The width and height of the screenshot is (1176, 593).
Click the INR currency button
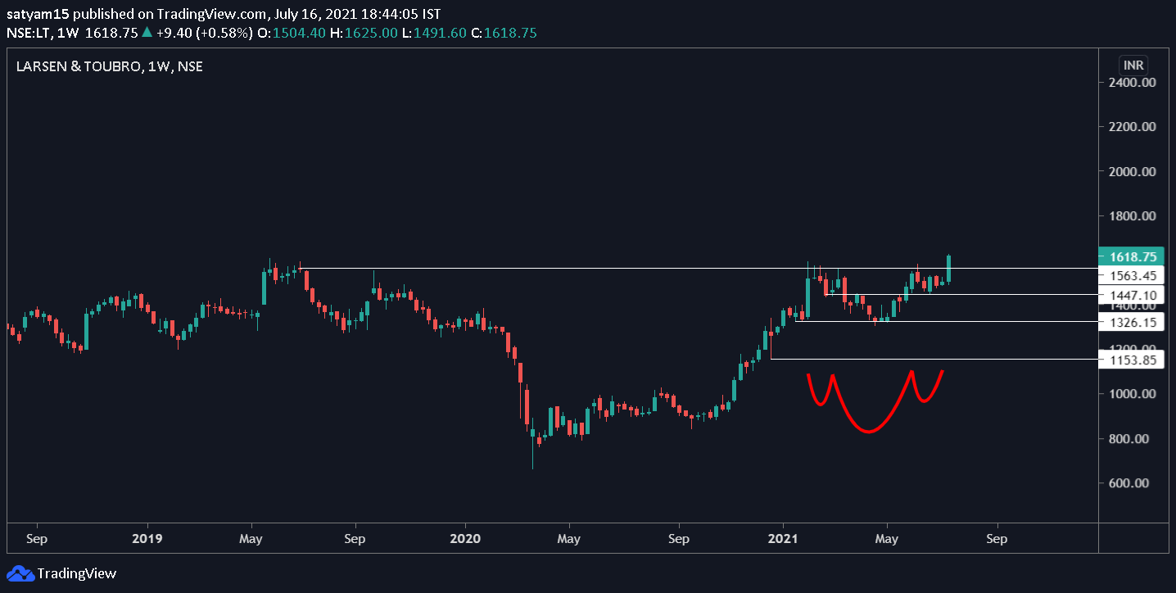coord(1134,65)
